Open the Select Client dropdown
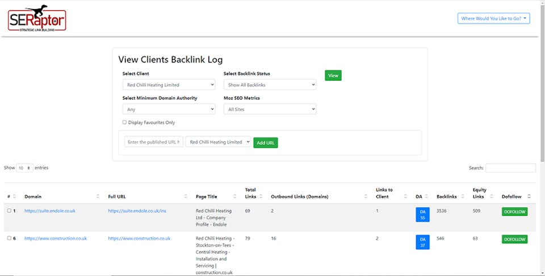The height and width of the screenshot is (276, 545). [169, 85]
